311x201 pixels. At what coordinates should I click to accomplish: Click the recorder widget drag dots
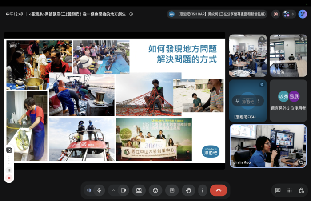click(x=9, y=160)
